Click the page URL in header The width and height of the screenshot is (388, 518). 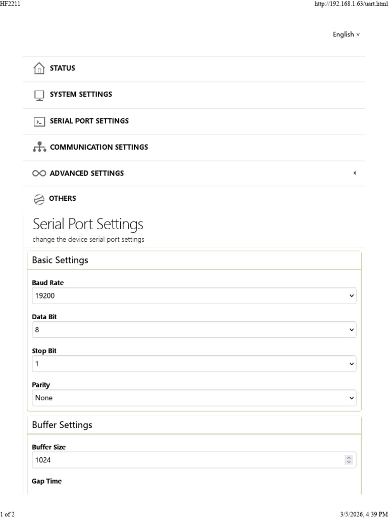coord(351,4)
